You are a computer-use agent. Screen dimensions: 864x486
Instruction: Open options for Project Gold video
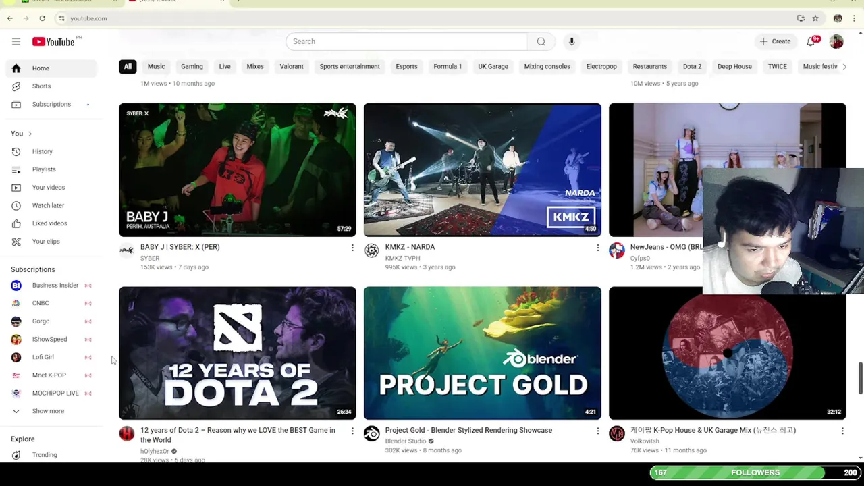597,431
